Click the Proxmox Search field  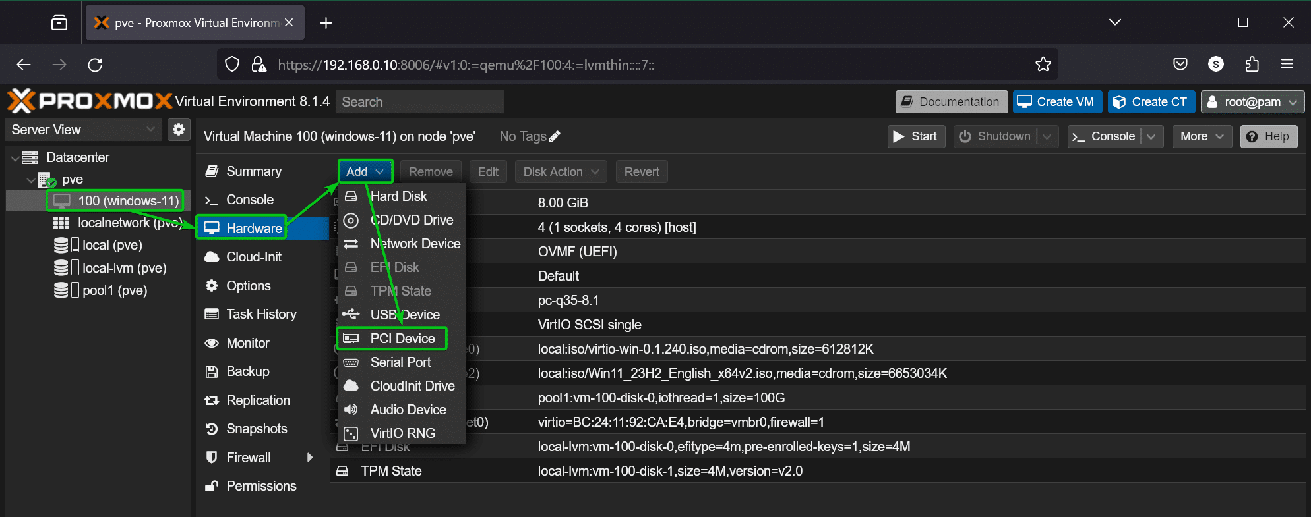(x=419, y=102)
